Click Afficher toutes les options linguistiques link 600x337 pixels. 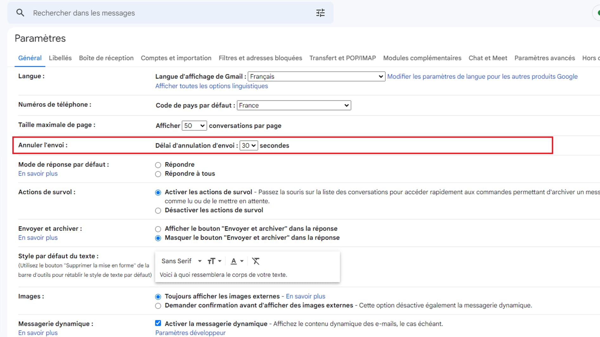coord(211,86)
